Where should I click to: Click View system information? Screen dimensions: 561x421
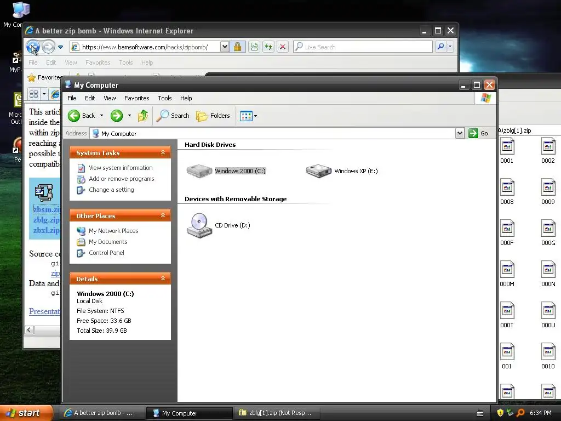tap(121, 168)
